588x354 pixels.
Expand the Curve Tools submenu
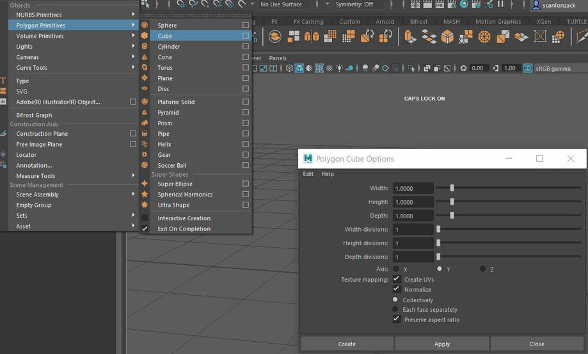point(74,67)
